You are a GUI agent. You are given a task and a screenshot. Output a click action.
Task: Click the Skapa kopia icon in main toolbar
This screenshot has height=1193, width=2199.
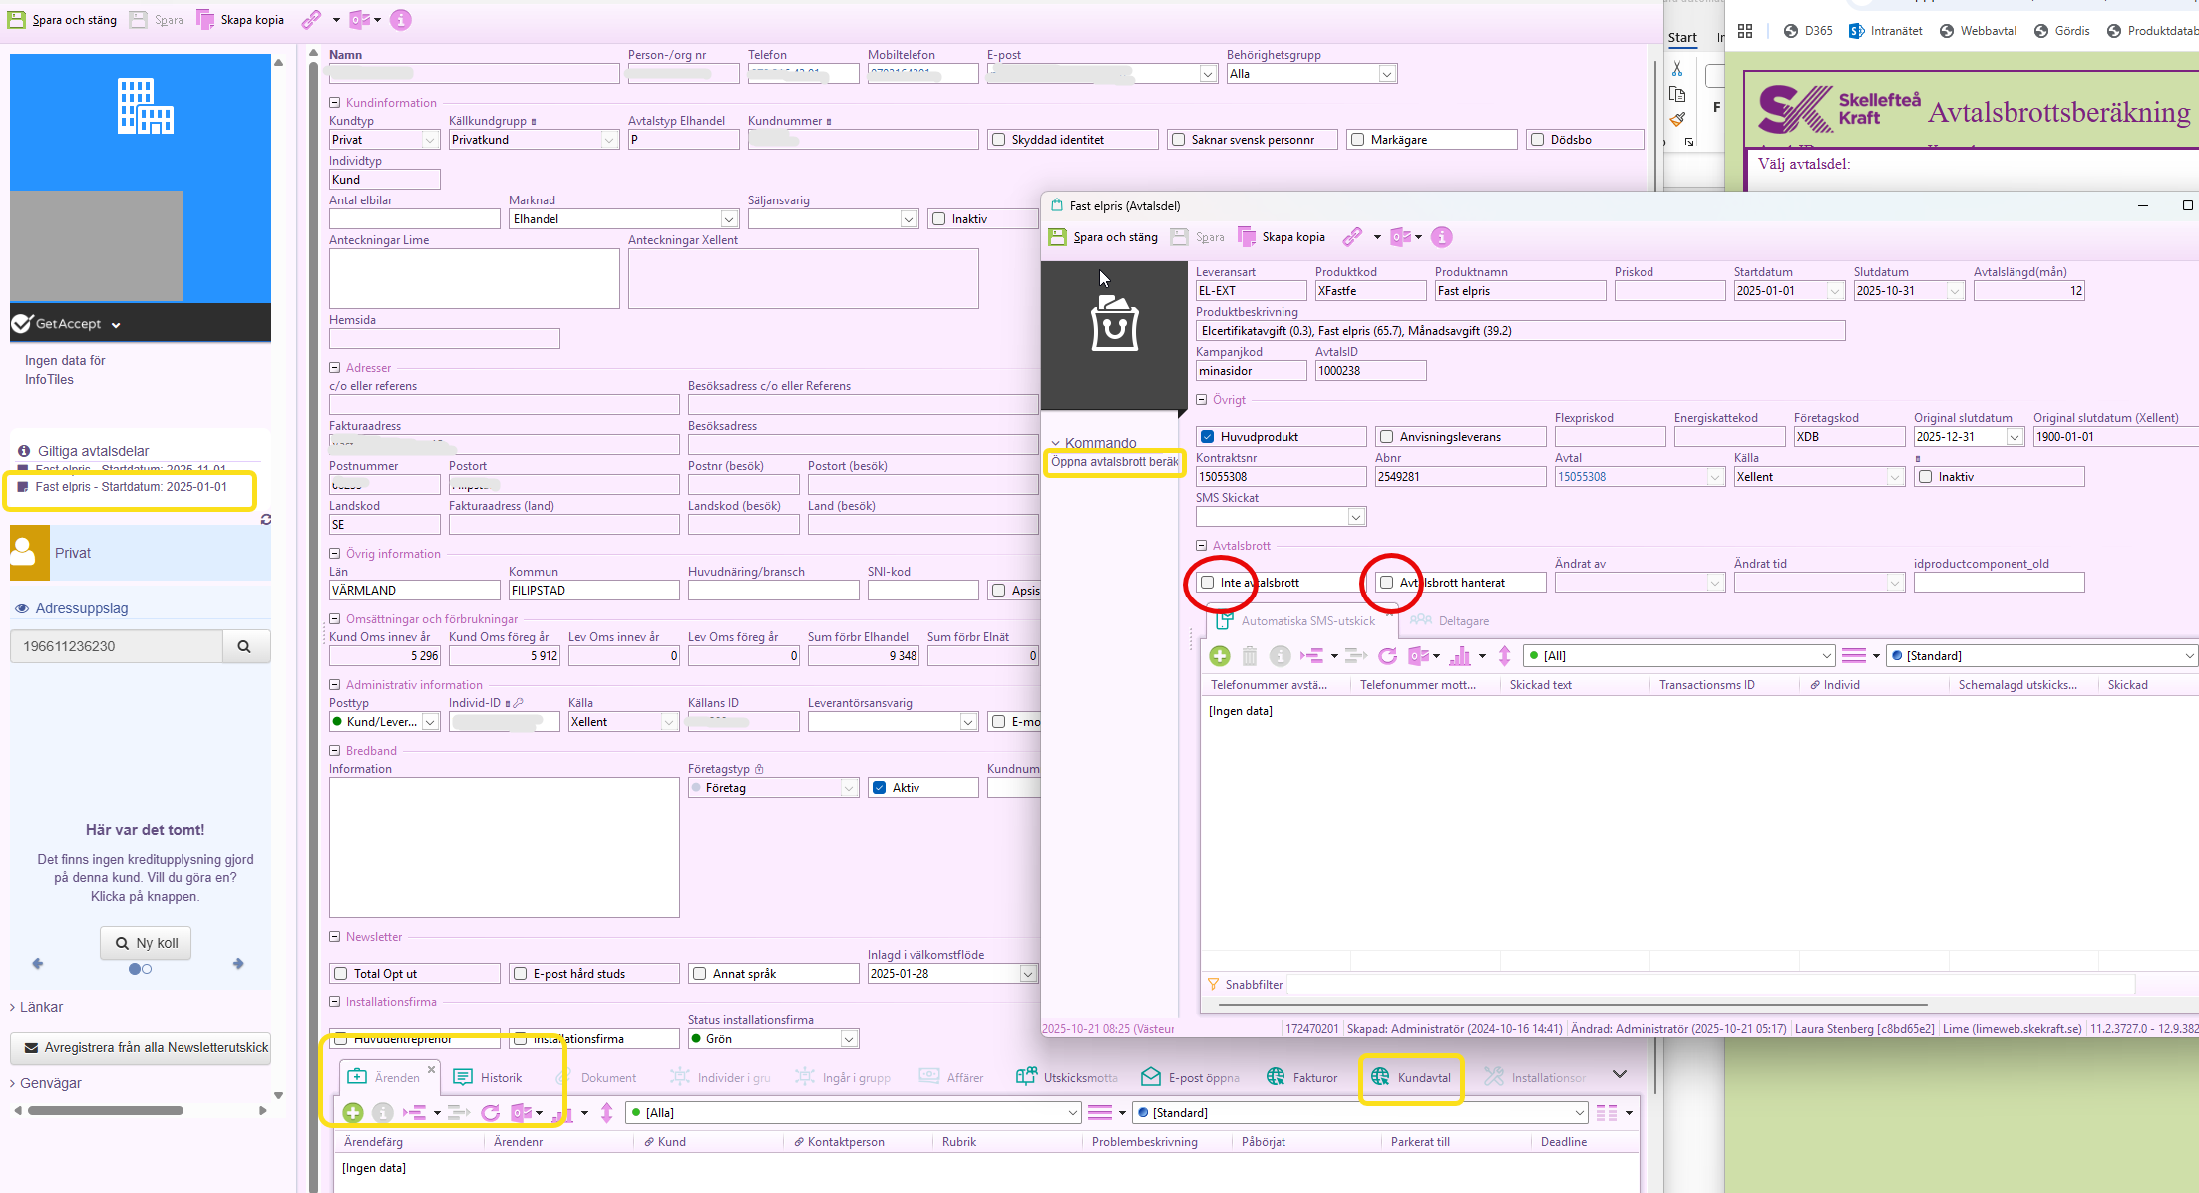coord(205,20)
